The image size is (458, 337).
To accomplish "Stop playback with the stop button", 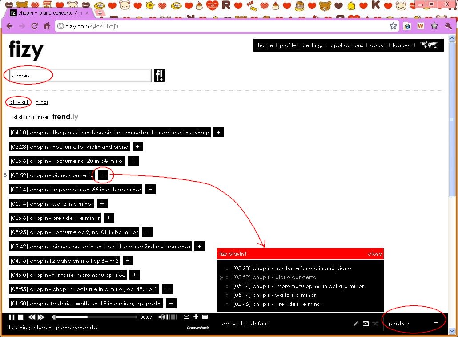I will coord(20,317).
